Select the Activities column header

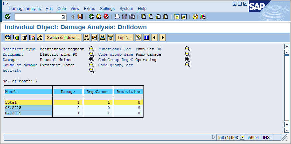point(129,92)
